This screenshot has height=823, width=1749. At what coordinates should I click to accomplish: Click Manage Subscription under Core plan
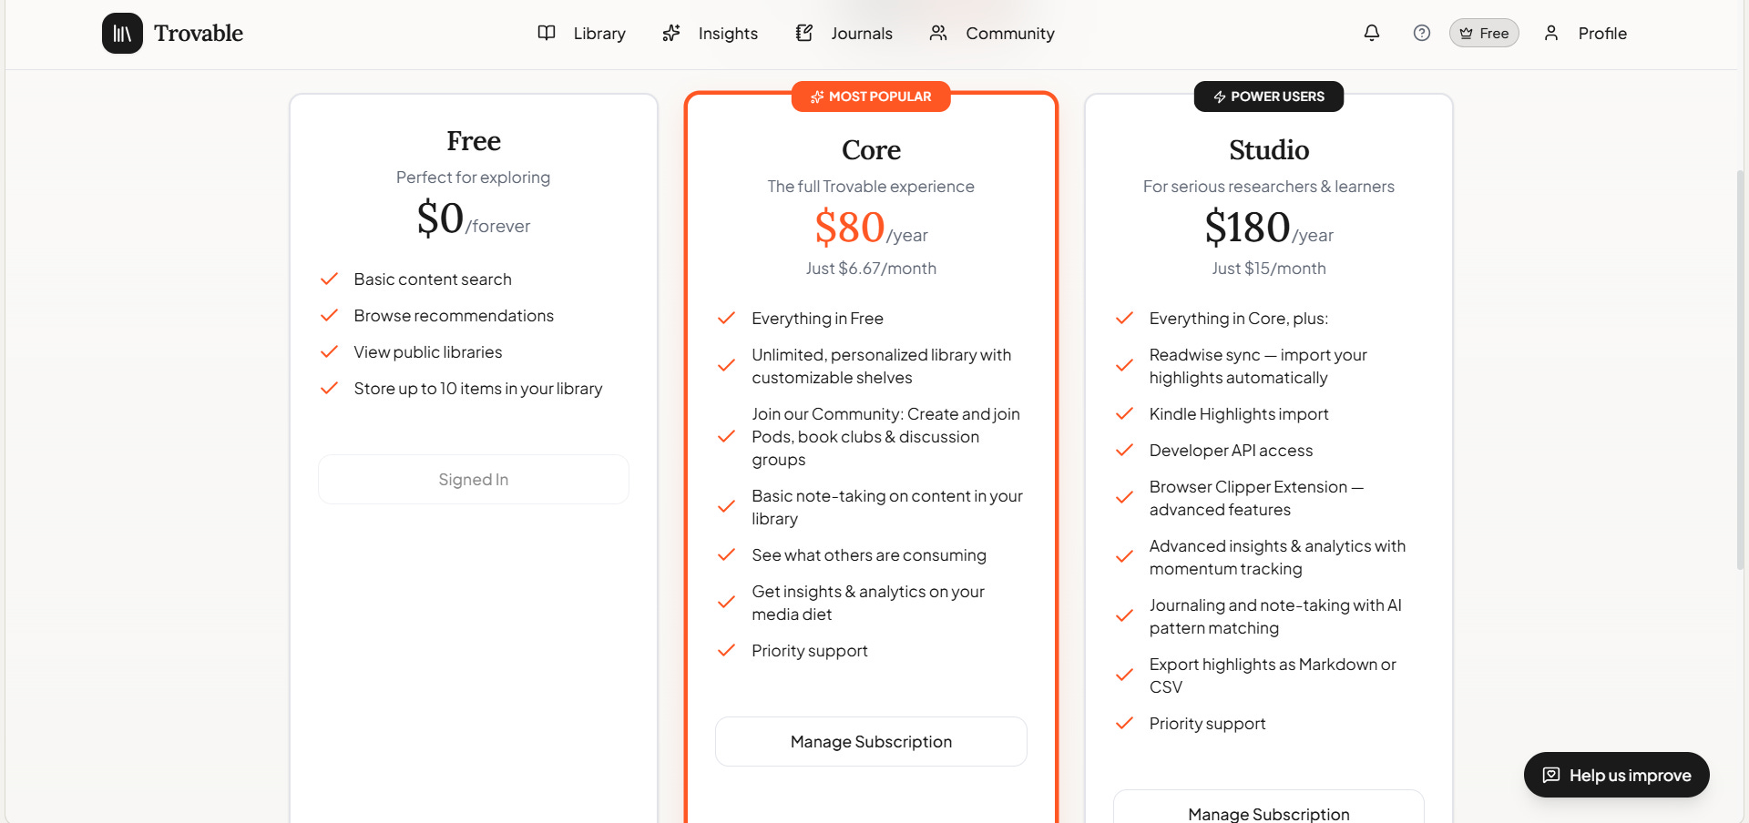pos(871,741)
